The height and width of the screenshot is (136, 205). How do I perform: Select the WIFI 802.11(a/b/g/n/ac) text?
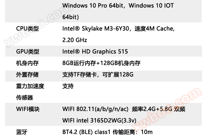[95, 109]
